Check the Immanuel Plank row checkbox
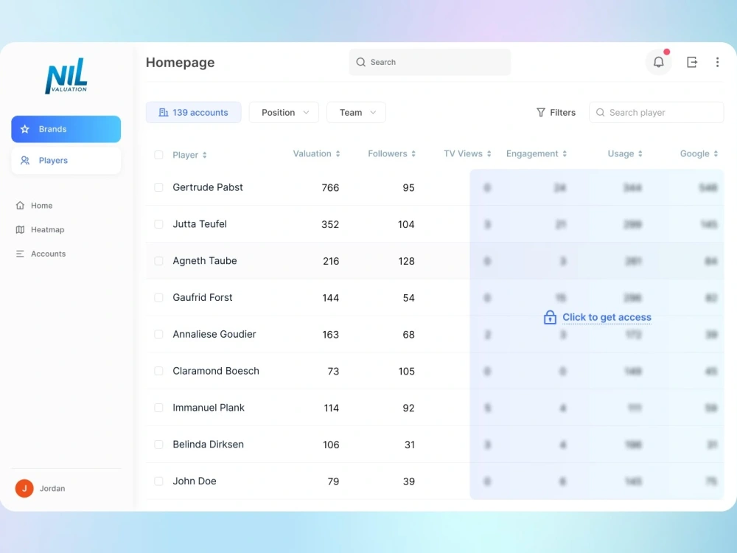Image resolution: width=737 pixels, height=553 pixels. click(x=159, y=408)
